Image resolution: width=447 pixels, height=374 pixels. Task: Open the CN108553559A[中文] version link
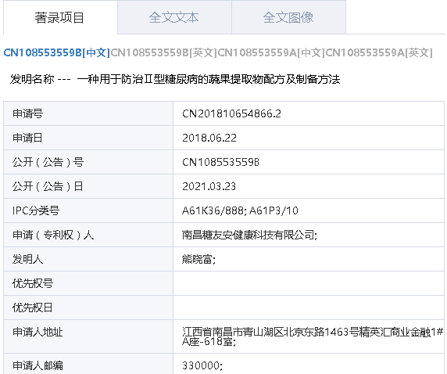(x=271, y=53)
